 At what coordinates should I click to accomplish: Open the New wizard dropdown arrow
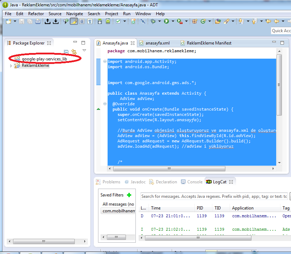(x=15, y=21)
